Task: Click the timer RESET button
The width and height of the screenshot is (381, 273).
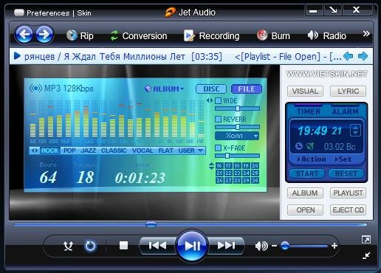Action: tap(346, 173)
